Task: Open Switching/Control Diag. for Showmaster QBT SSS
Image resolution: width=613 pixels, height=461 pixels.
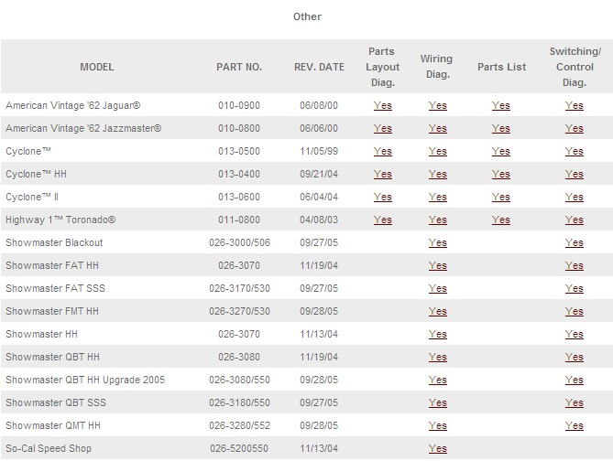Action: coord(574,402)
